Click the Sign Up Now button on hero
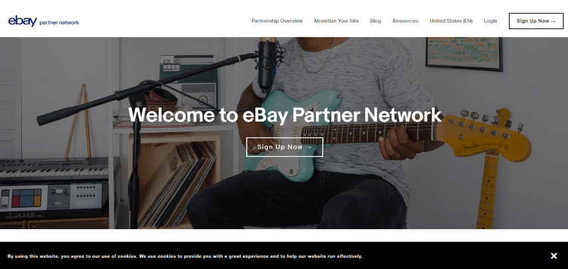The width and height of the screenshot is (568, 269). pyautogui.click(x=285, y=147)
